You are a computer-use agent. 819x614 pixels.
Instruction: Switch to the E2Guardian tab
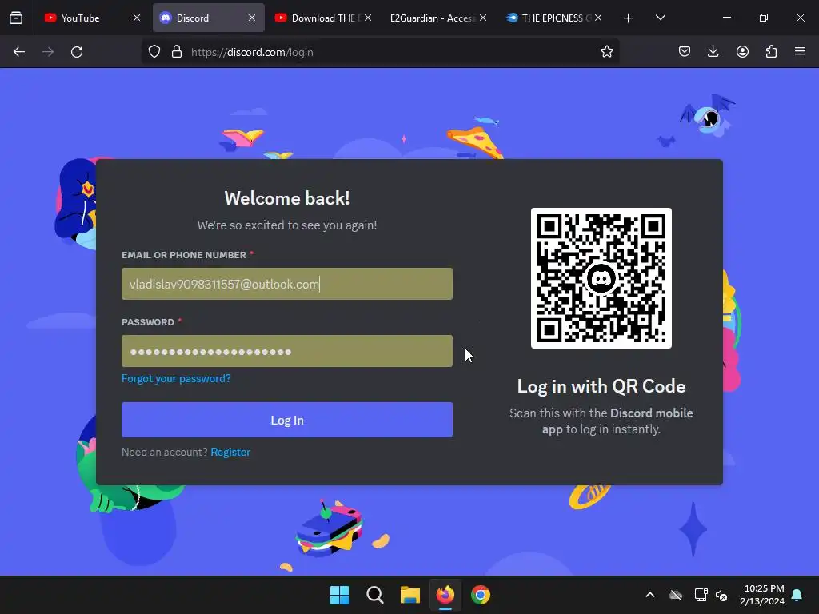[x=437, y=18]
